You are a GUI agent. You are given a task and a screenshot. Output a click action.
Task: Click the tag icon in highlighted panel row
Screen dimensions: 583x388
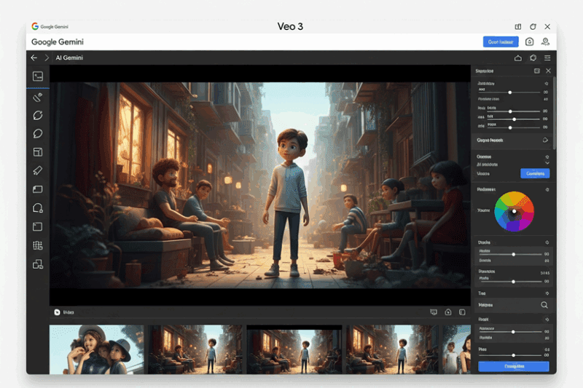point(545,140)
